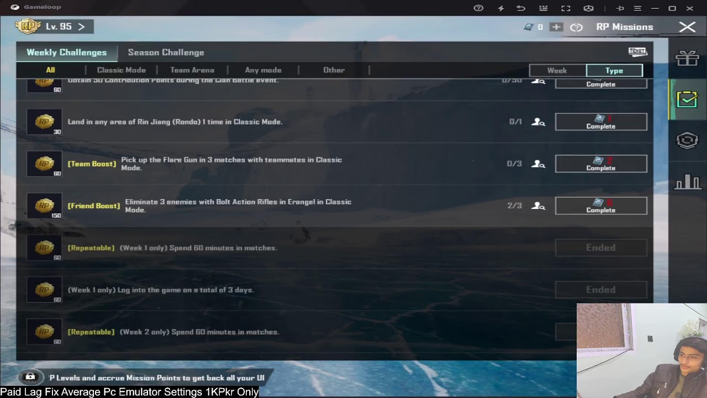Invite friend icon for Bolt Action mission

538,206
